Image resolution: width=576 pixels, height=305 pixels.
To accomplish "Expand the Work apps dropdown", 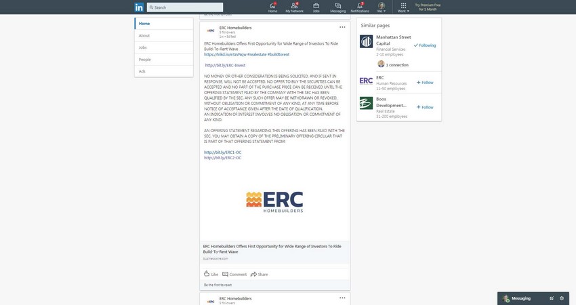I will 403,7.
